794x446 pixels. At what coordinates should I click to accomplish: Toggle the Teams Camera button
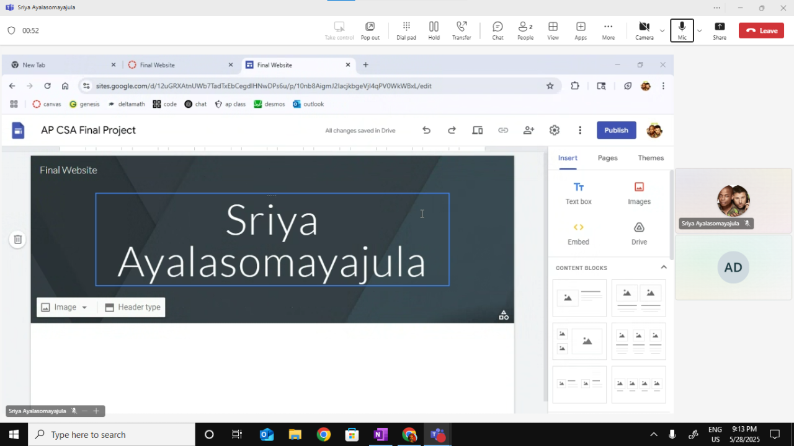pyautogui.click(x=644, y=30)
